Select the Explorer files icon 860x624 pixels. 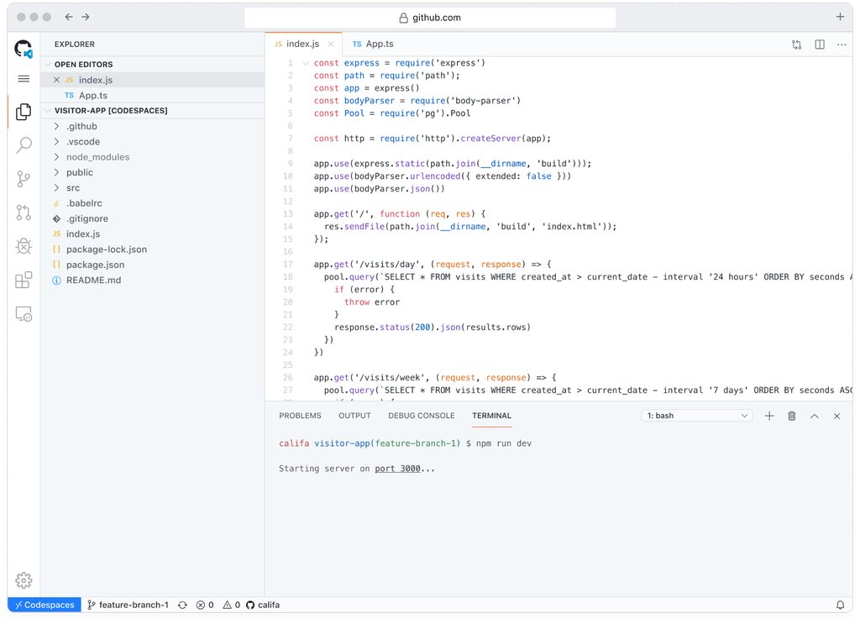click(x=24, y=112)
